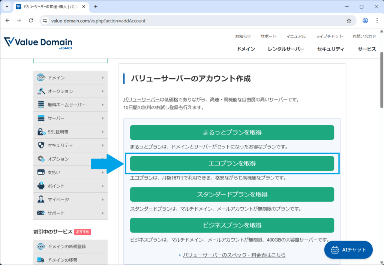
Task: Click the Value Domain logo
Action: click(38, 43)
